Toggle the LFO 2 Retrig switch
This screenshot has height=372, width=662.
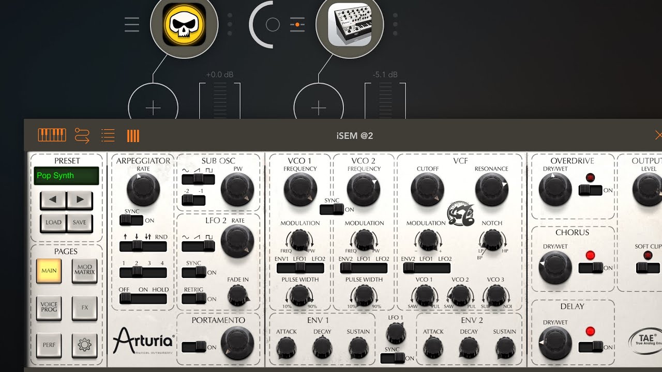point(194,299)
